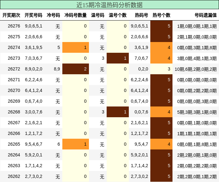Click draw numbers 3,0,0,7,6
Viewport: 219px width, 182px height.
[34, 112]
